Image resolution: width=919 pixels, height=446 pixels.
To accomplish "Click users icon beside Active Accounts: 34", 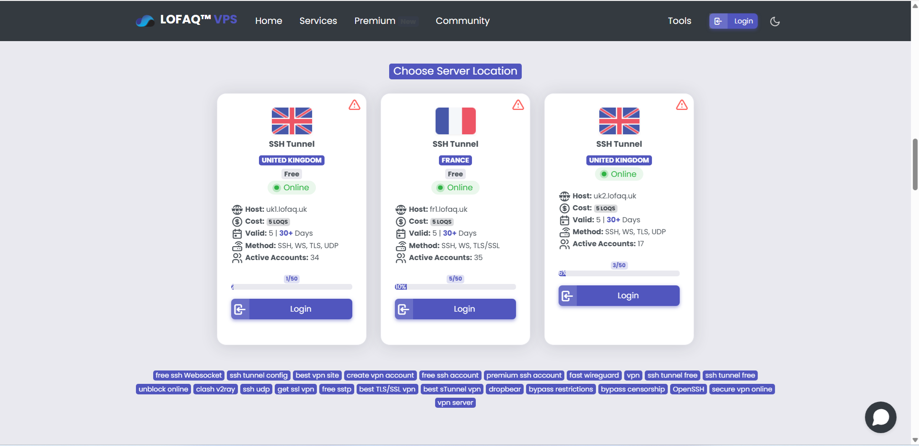I will pyautogui.click(x=237, y=258).
